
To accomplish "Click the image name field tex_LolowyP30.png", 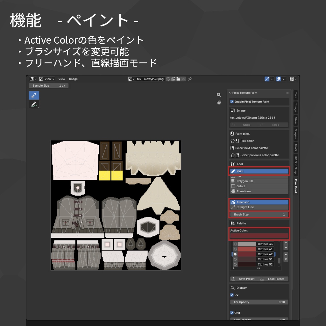I will [150, 79].
